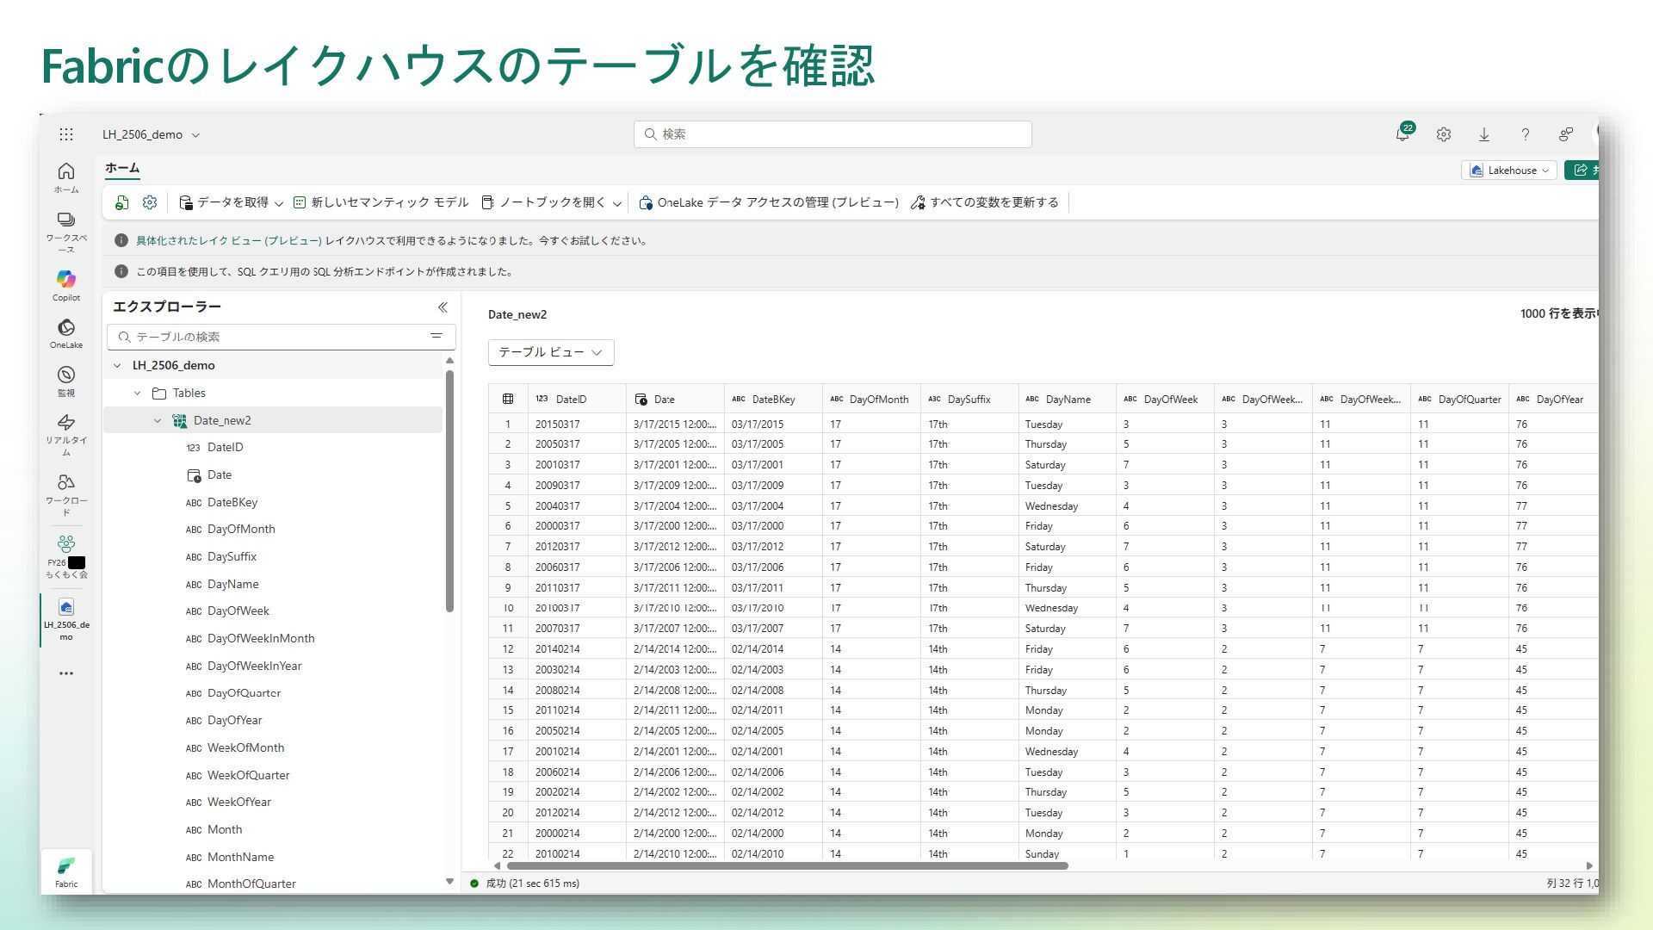Select WeekOfQuarter in explorer tree

click(x=248, y=775)
